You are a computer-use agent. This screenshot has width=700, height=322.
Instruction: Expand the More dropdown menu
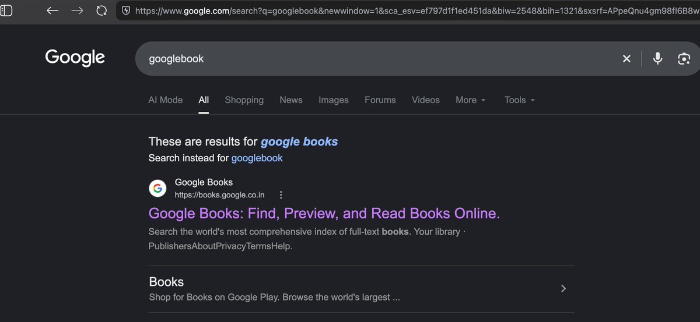click(471, 100)
